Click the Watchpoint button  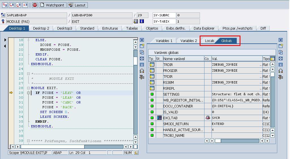click(x=52, y=5)
